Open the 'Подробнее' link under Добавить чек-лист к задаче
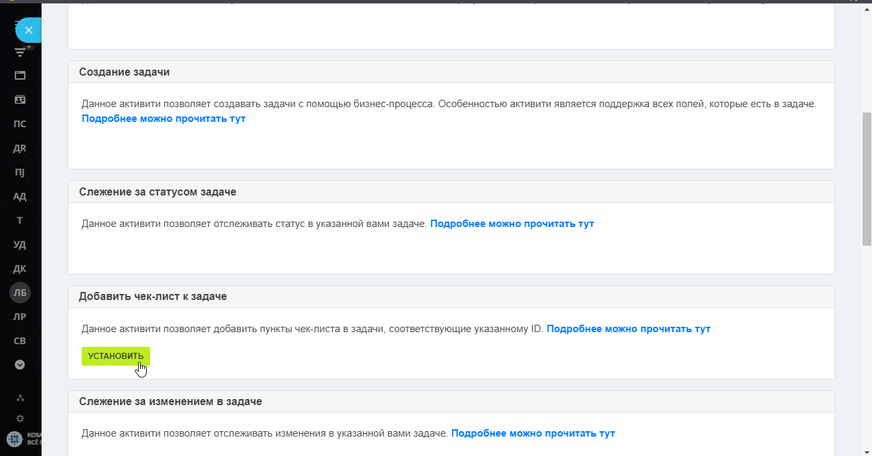 [x=629, y=329]
